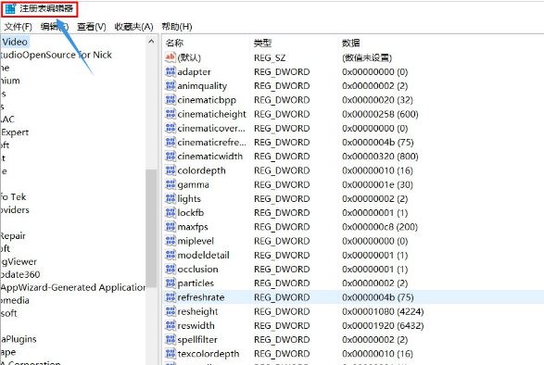Select the tree key ending in date360
Viewport: 544px width, 365px height.
[20, 274]
